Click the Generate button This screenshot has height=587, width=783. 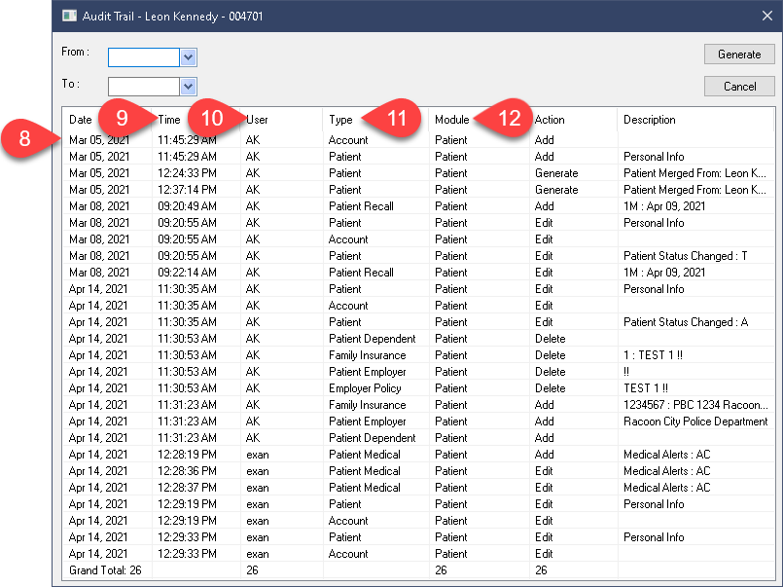pos(739,55)
